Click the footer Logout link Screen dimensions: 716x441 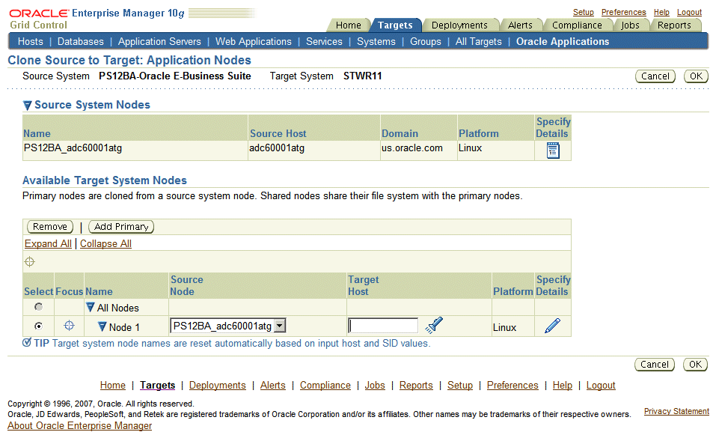click(x=601, y=386)
